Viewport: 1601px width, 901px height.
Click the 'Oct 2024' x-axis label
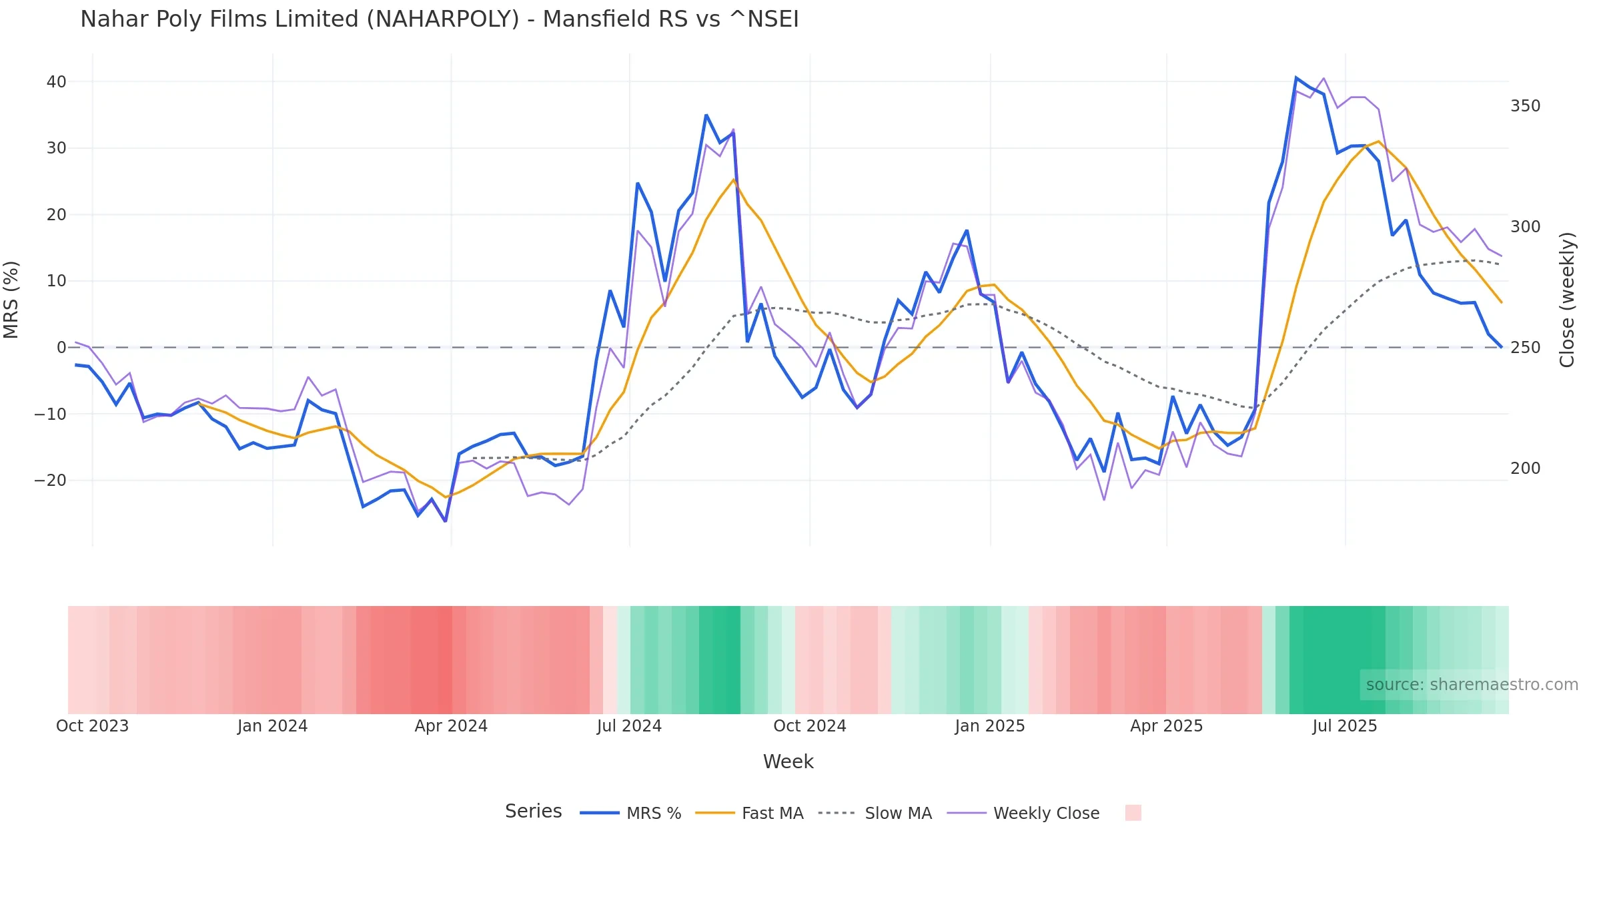coord(810,726)
